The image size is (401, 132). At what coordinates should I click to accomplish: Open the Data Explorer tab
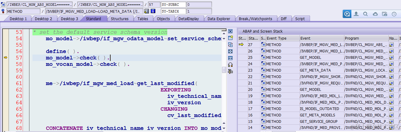(219, 19)
